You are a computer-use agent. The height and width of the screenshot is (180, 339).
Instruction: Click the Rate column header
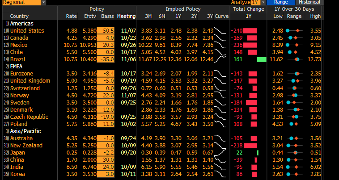[x=72, y=16]
